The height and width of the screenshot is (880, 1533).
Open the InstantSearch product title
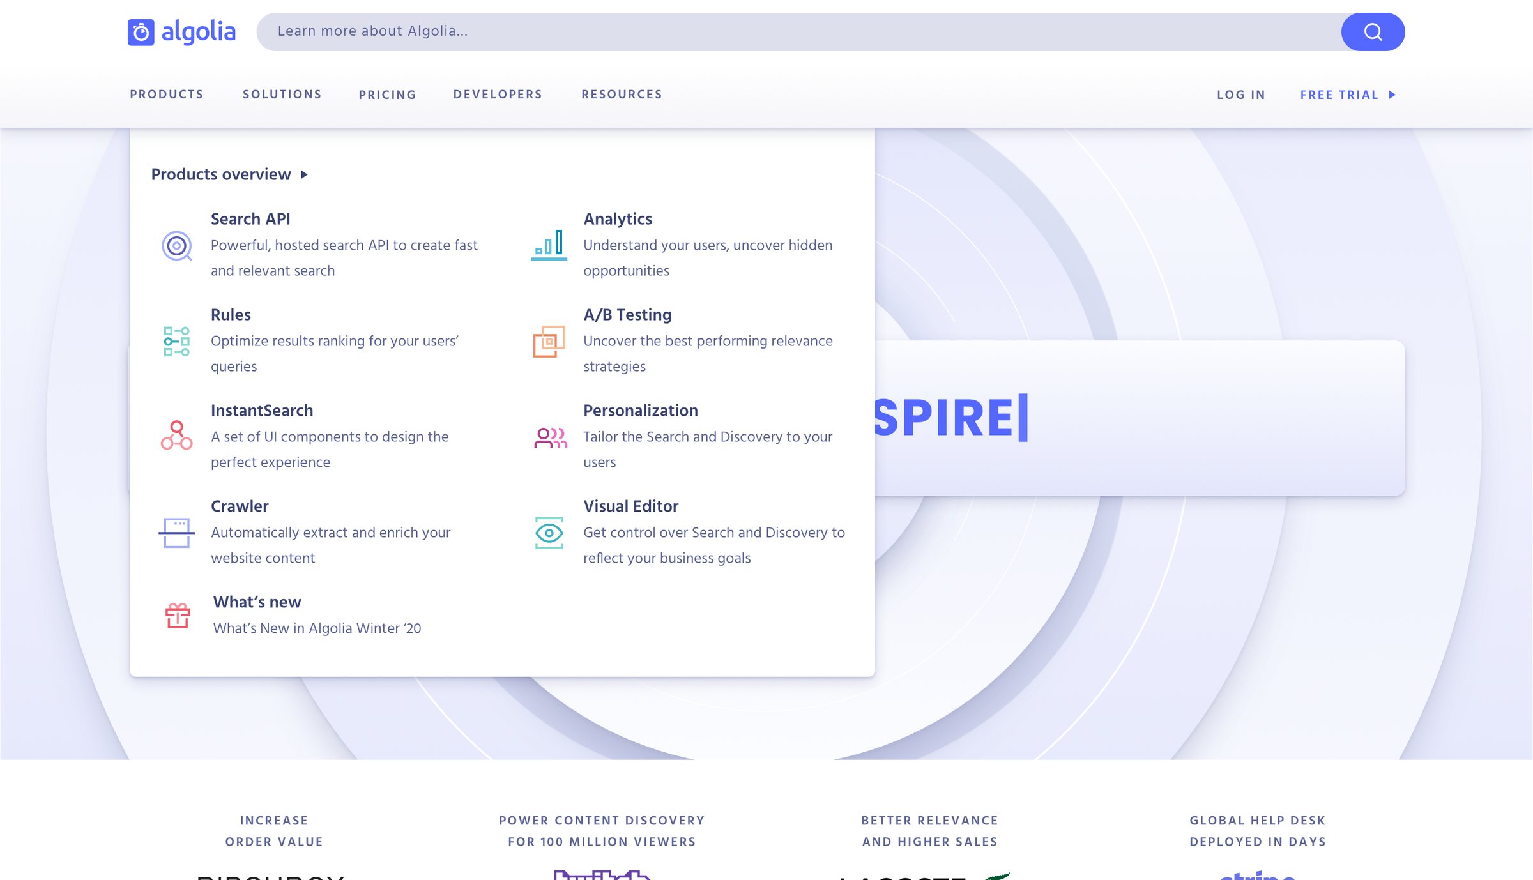(262, 411)
